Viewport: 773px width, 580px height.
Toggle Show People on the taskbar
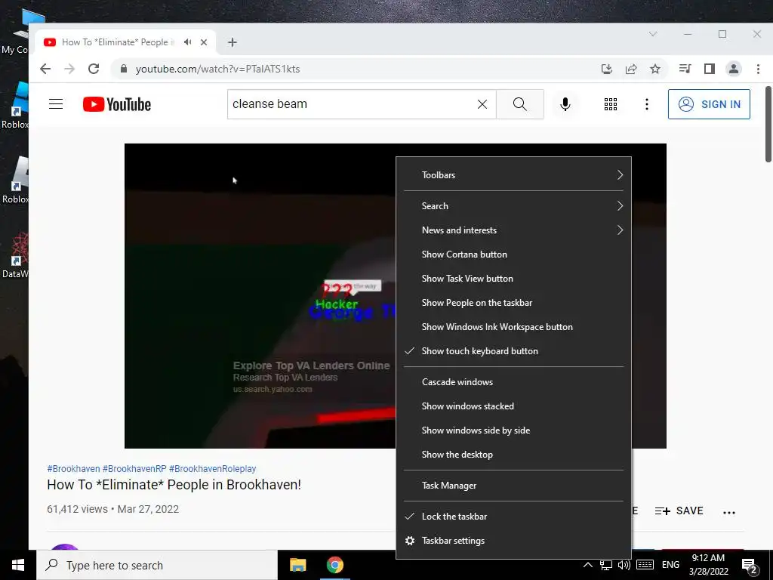513,303
